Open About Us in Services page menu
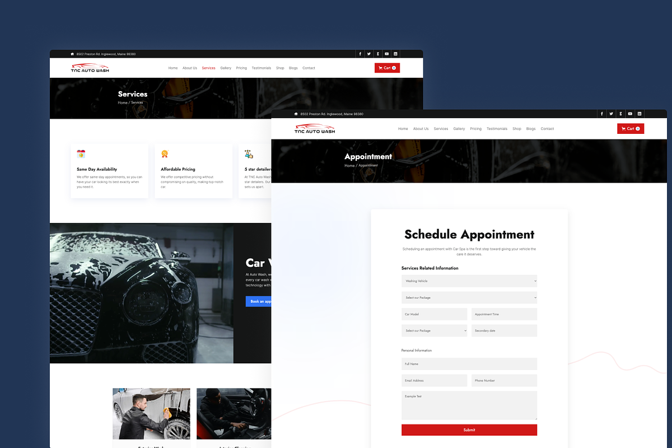The width and height of the screenshot is (672, 448). point(190,68)
